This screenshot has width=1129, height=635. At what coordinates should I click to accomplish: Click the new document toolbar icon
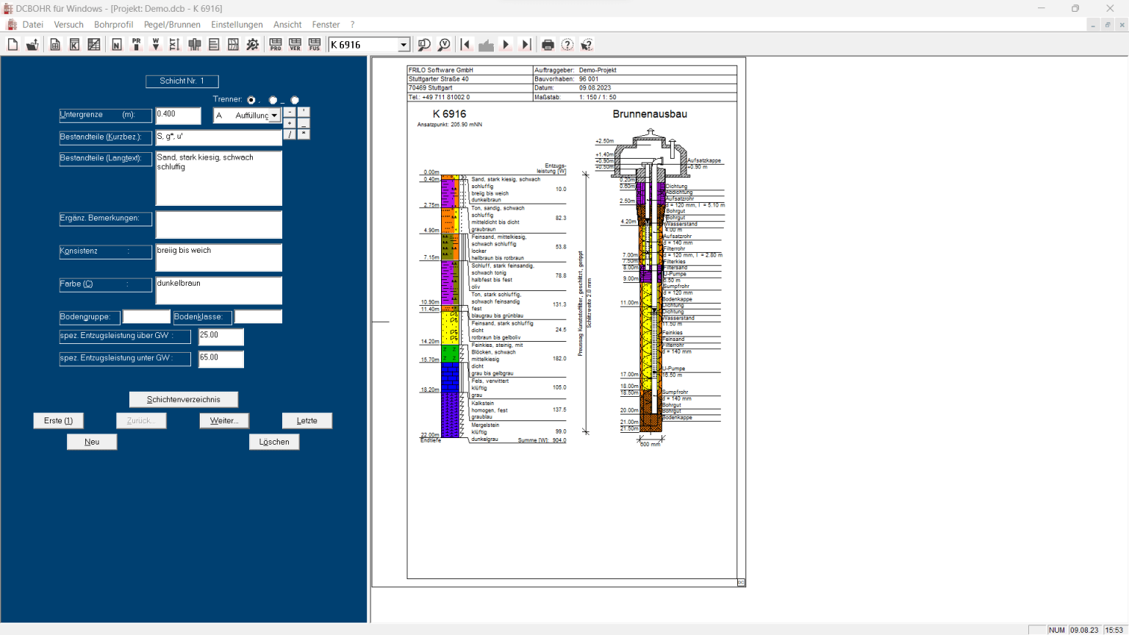[x=12, y=45]
